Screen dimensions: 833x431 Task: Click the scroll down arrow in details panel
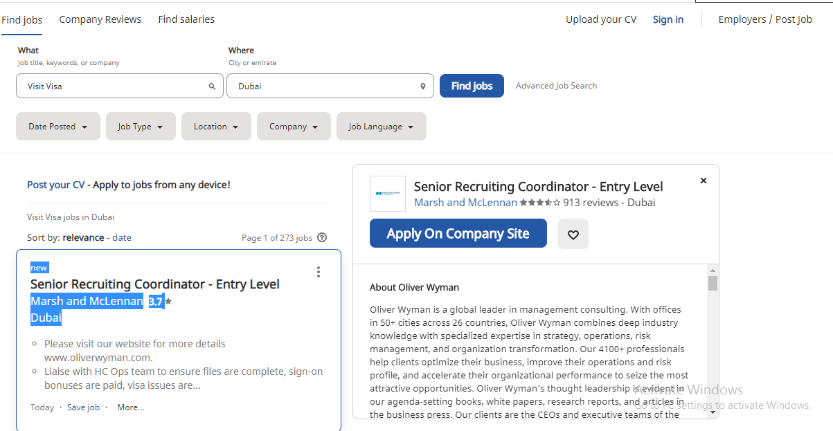pyautogui.click(x=713, y=412)
